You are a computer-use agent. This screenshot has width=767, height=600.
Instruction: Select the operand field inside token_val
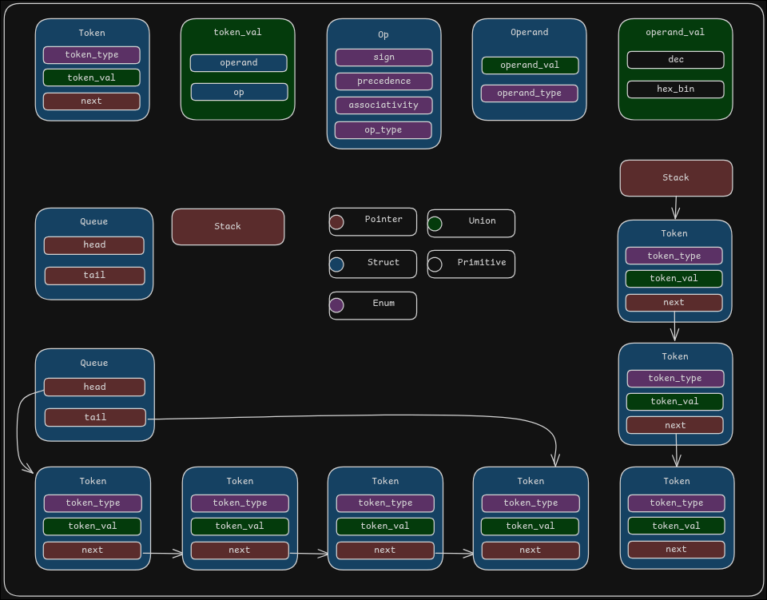[238, 62]
